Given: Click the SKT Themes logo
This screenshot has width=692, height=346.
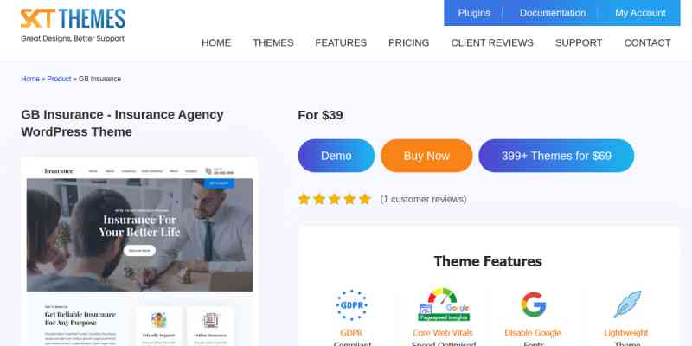Looking at the screenshot, I should pos(73,25).
